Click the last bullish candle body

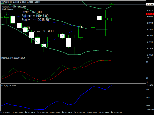point(111,11)
